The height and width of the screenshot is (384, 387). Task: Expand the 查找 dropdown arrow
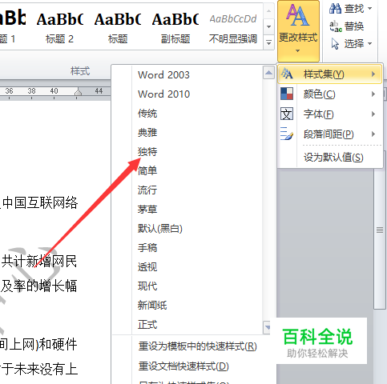coord(370,9)
